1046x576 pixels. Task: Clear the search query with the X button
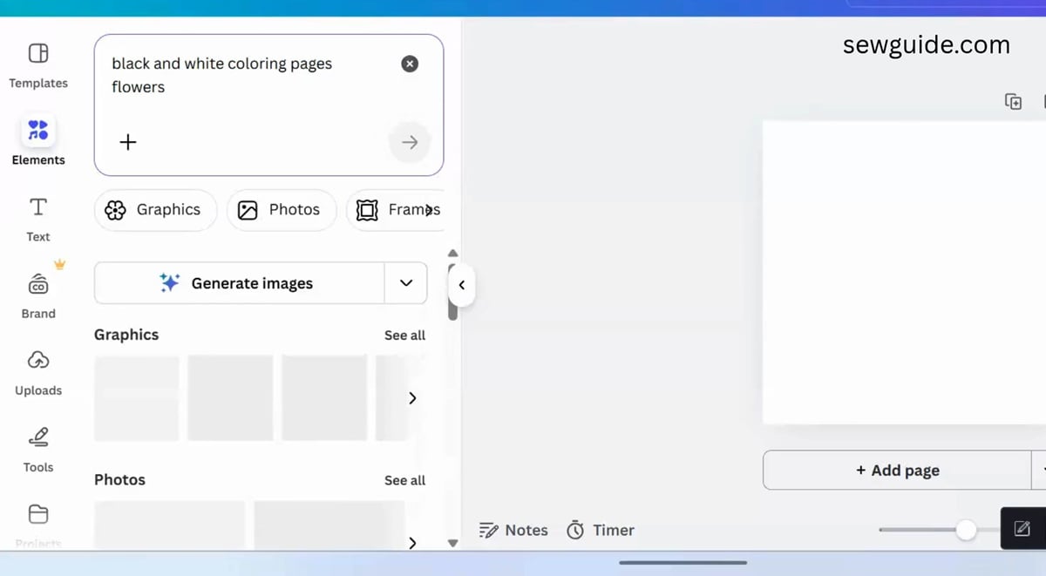coord(410,63)
